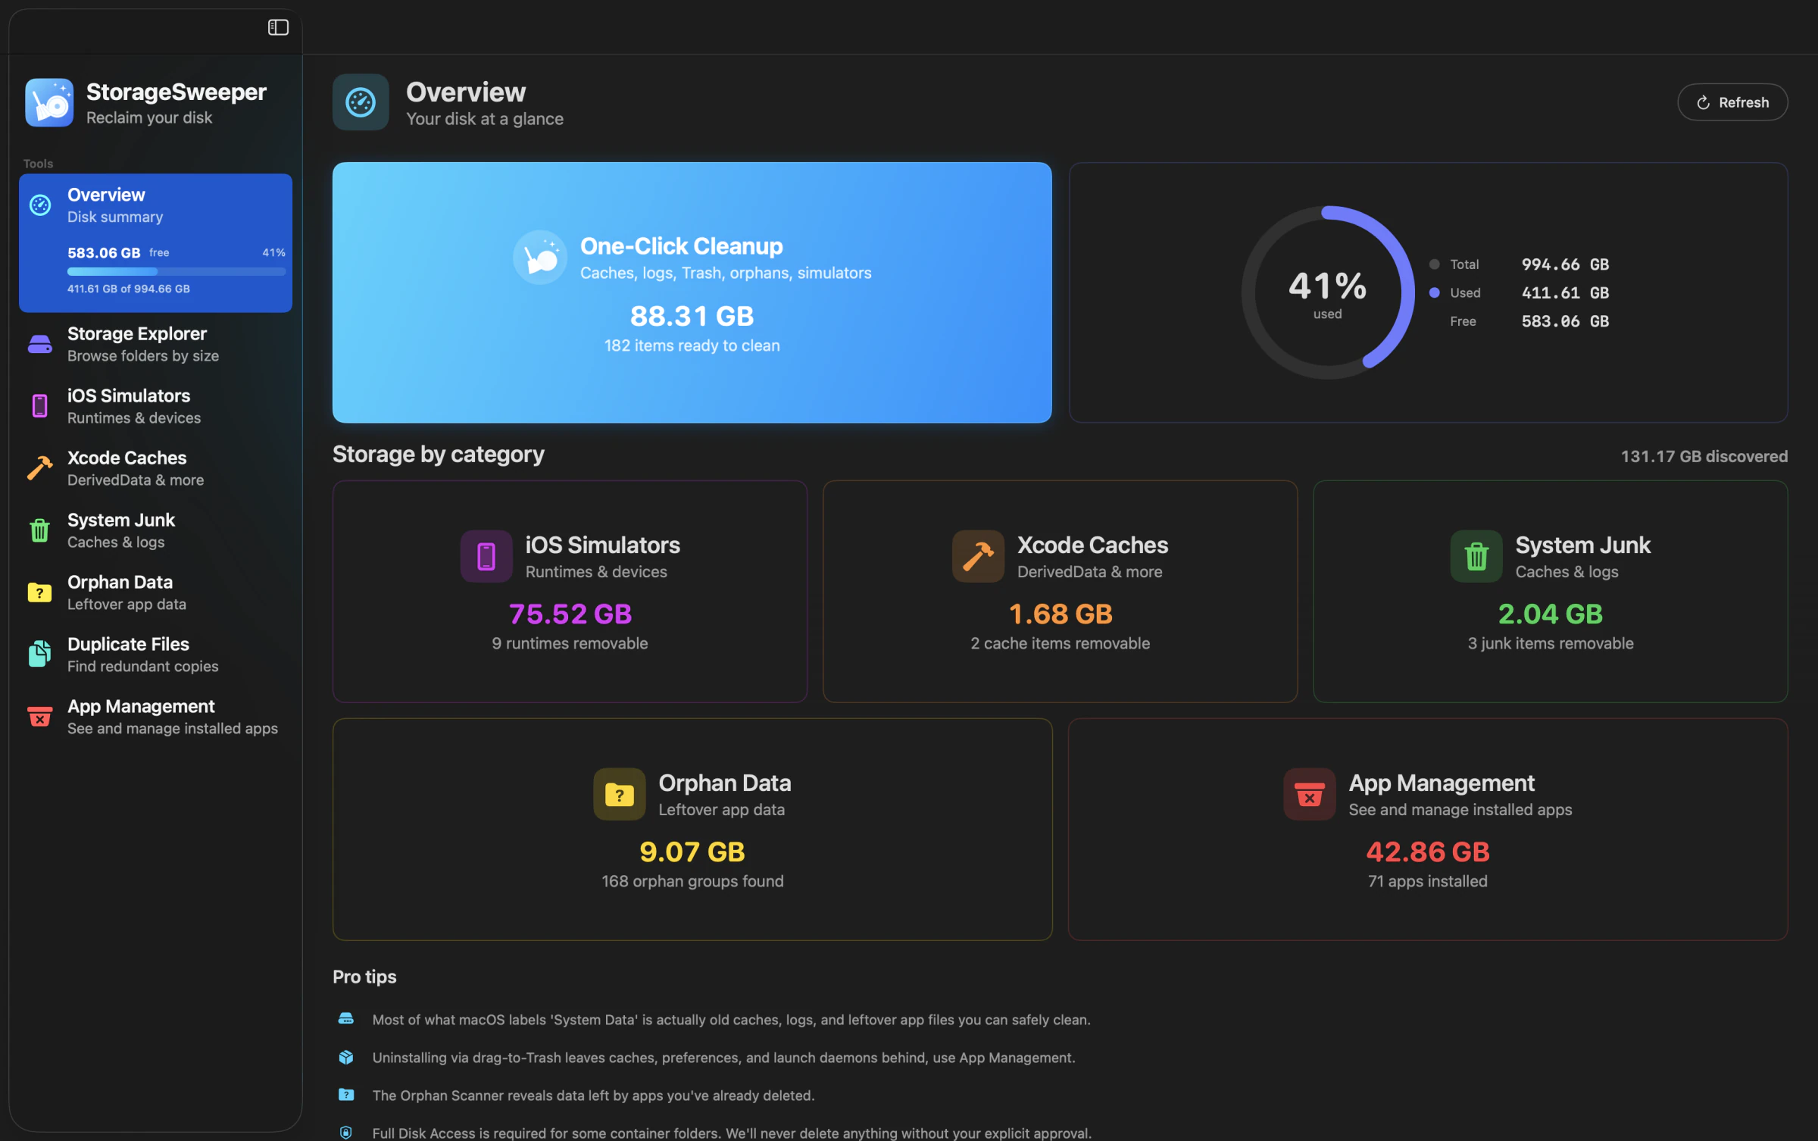
Task: Click the Total '994.66 GB' value
Action: coord(1565,264)
